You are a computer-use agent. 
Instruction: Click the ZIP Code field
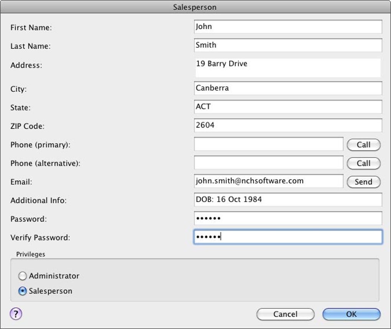[x=288, y=125]
